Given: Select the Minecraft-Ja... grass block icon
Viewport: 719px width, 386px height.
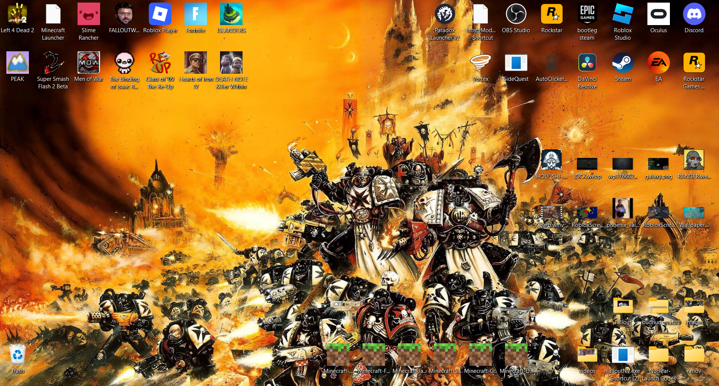Looking at the screenshot, I should pyautogui.click(x=409, y=355).
